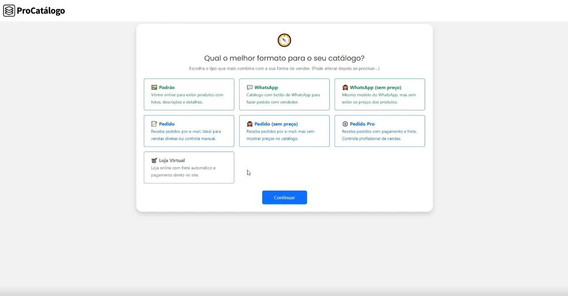Image resolution: width=568 pixels, height=296 pixels.
Task: Select the Padrão catalog format card
Action: pos(189,94)
